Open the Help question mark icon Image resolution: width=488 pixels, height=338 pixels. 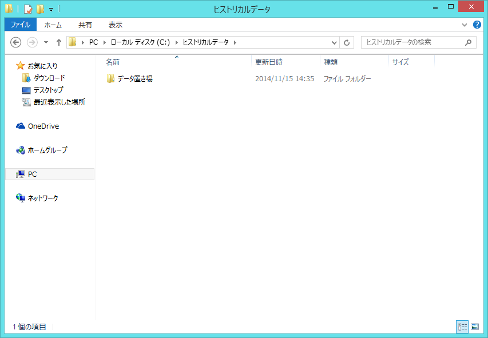pos(477,25)
